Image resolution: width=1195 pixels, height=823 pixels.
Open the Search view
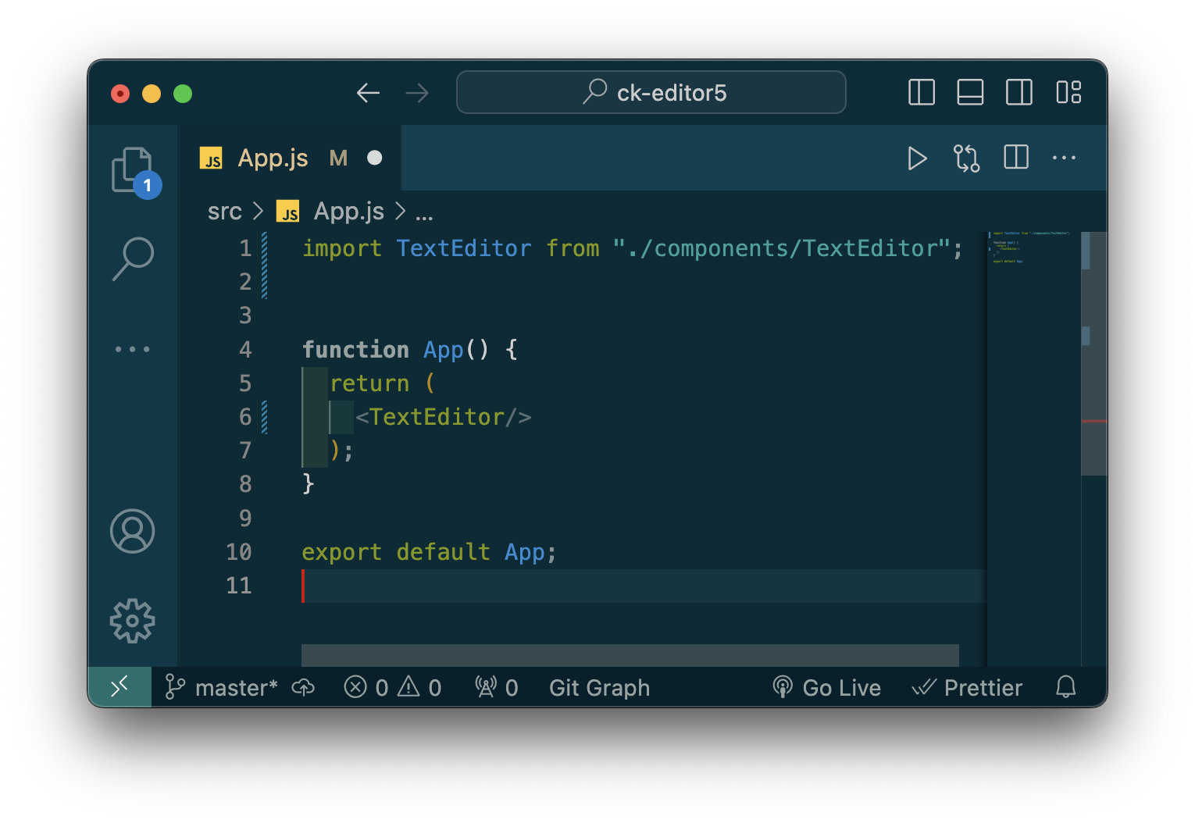tap(133, 258)
